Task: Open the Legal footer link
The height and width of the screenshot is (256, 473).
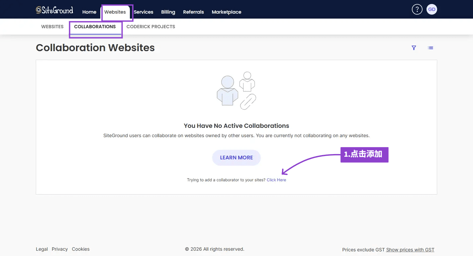Action: pos(42,249)
